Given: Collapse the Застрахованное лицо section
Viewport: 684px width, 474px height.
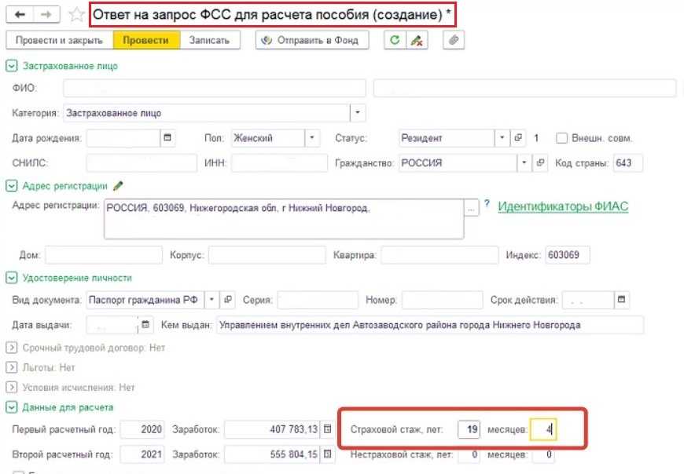Looking at the screenshot, I should coord(11,67).
